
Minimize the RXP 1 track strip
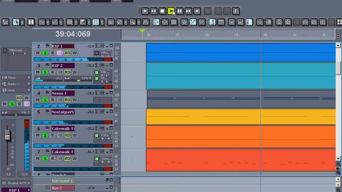tap(107, 46)
